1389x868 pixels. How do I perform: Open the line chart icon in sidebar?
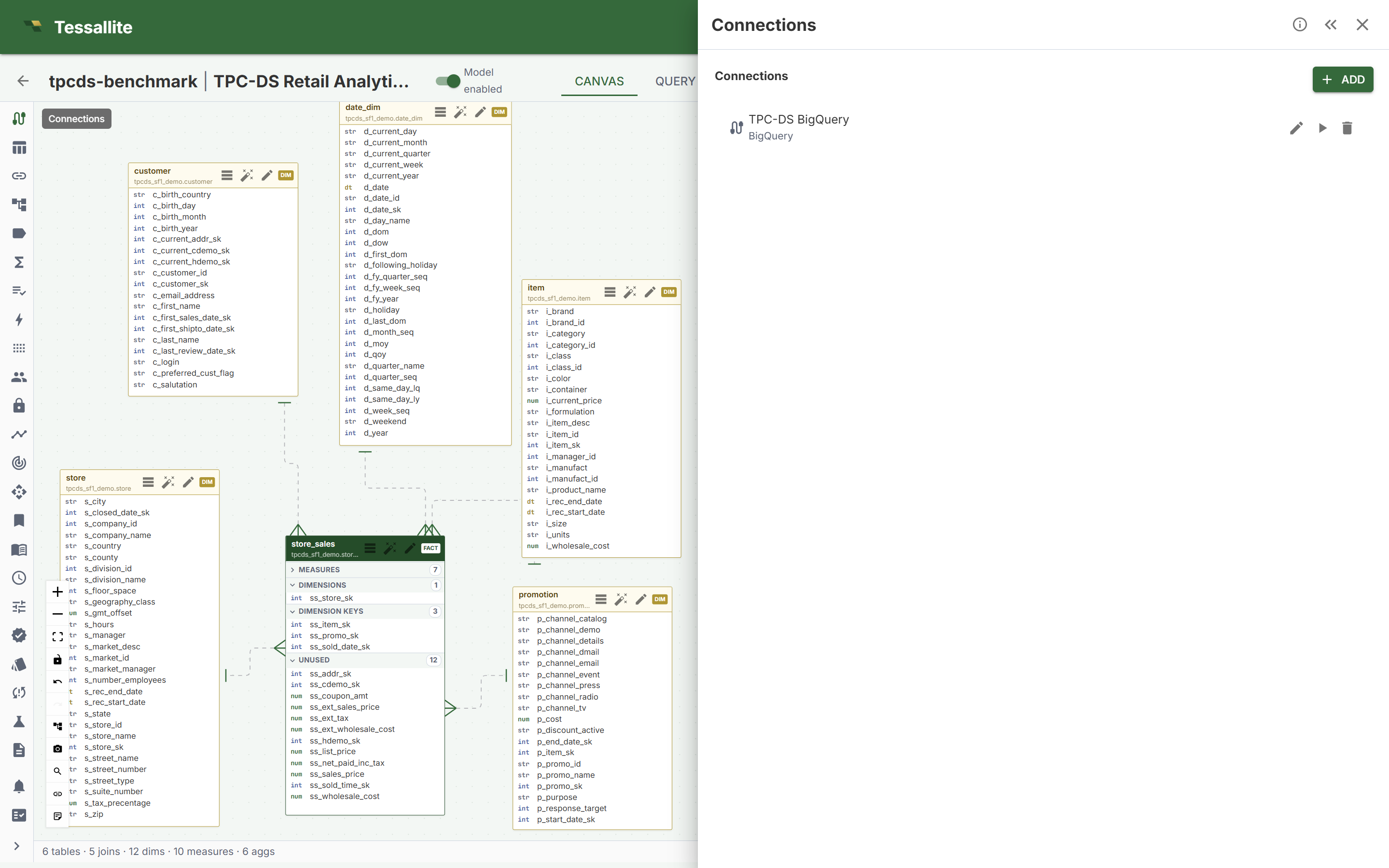(x=19, y=435)
